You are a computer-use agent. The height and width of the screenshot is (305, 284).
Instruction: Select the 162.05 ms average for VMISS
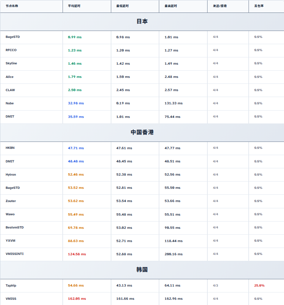(x=77, y=299)
